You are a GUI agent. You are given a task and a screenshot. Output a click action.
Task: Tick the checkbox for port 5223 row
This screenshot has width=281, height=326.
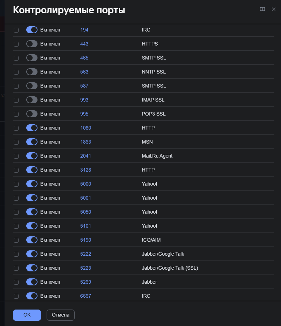coord(16,268)
